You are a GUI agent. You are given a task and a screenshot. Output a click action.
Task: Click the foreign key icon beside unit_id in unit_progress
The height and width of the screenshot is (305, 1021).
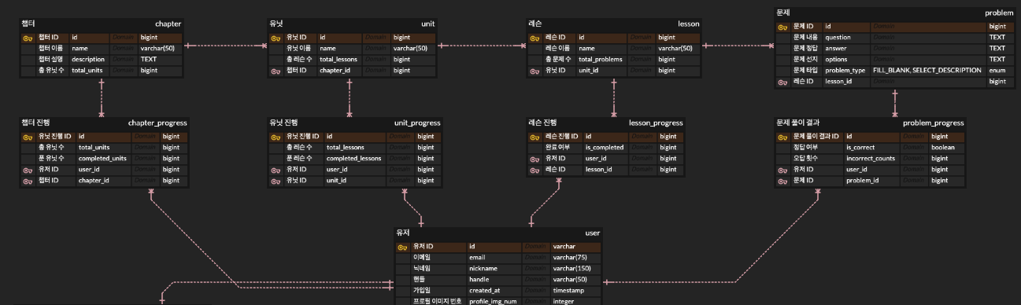tap(275, 181)
